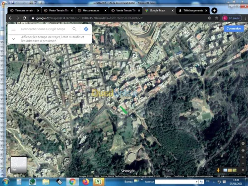Click the magnifier search icon in Maps

74,29
